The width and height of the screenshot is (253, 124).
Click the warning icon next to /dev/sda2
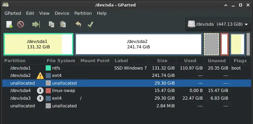[40, 76]
